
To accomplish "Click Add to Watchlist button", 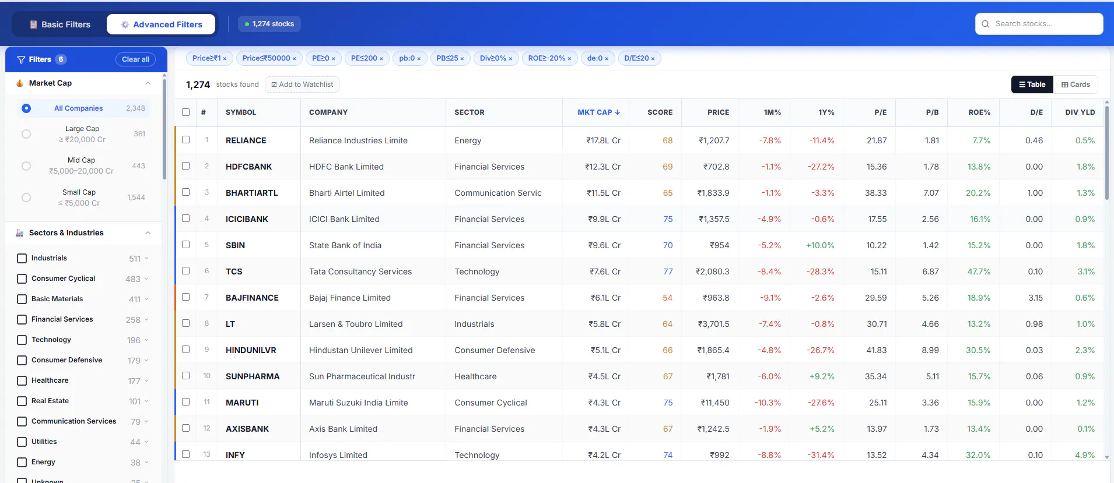I will pyautogui.click(x=302, y=84).
